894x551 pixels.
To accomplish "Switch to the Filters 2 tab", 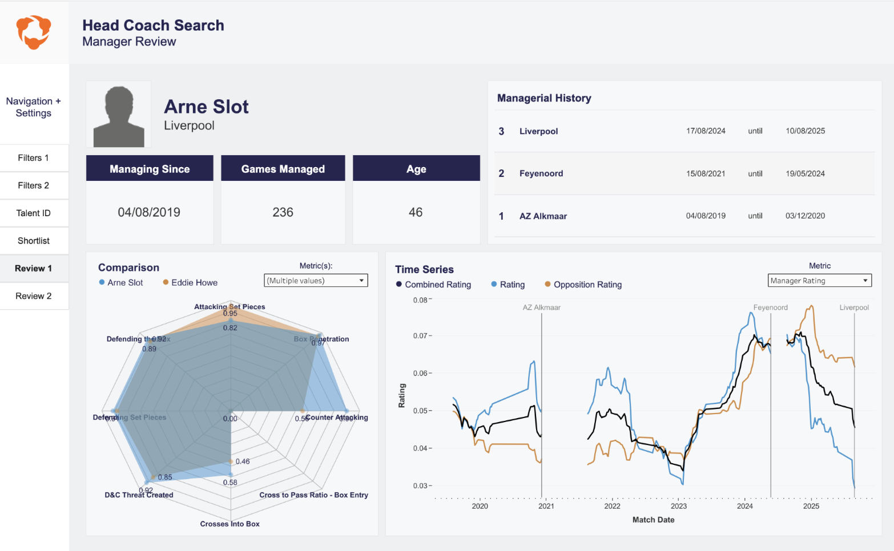I will tap(34, 185).
